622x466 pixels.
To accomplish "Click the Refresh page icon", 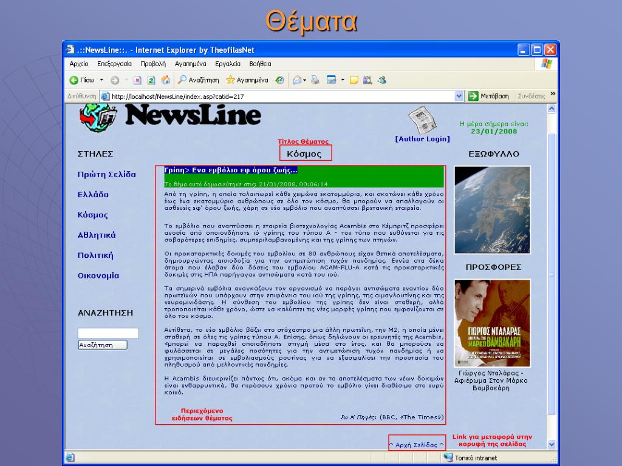I will (151, 81).
